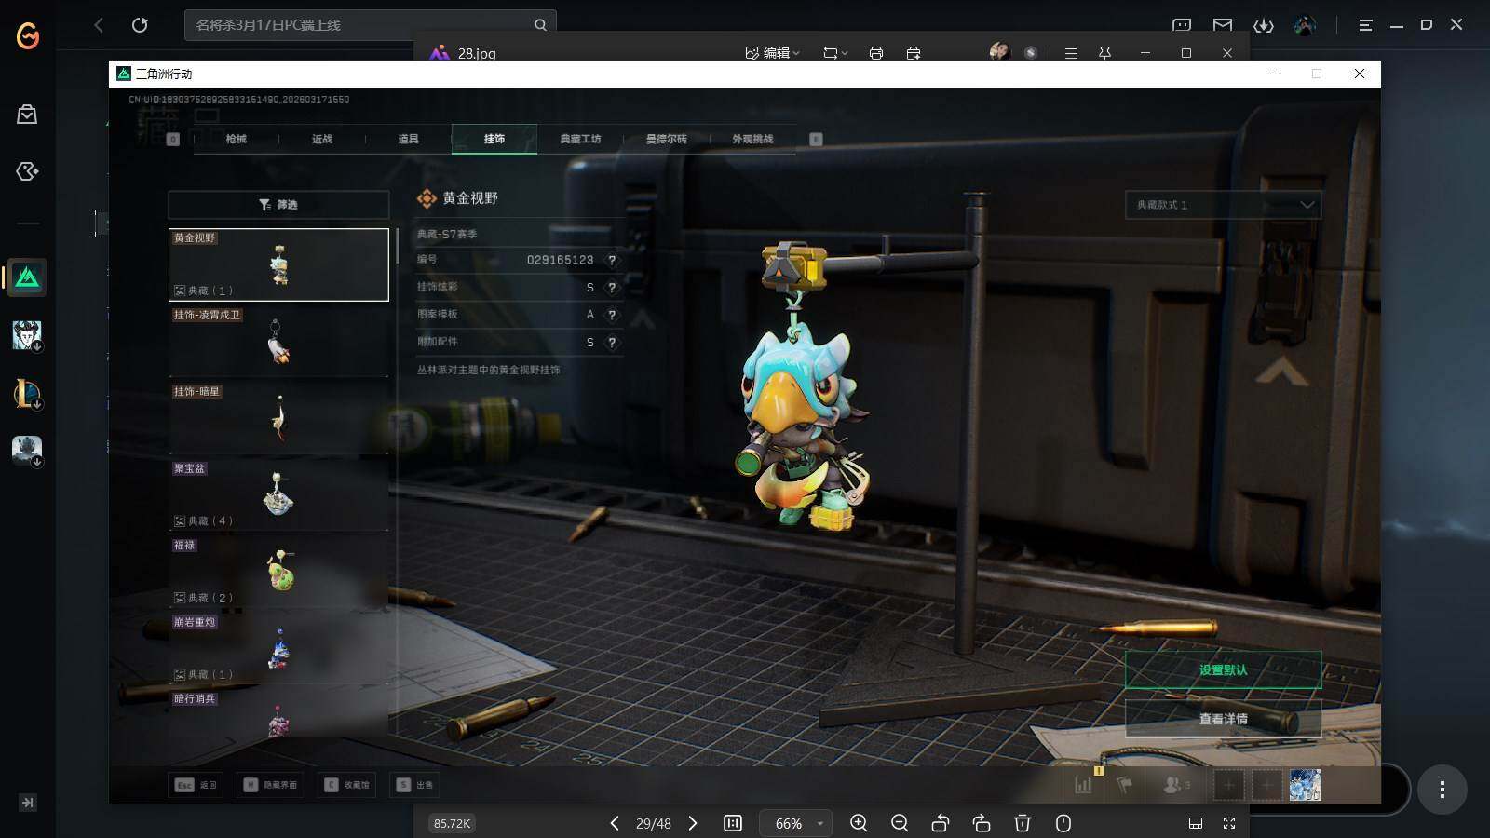1490x838 pixels.
Task: Open the WeGame home logo
Action: (28, 36)
